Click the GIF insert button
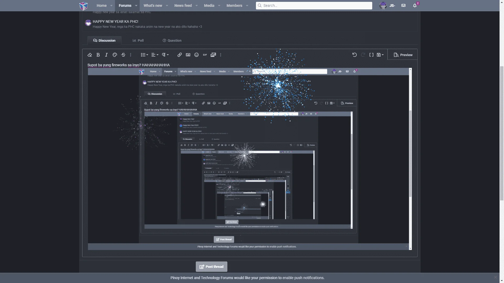The image size is (504, 283). 205,55
